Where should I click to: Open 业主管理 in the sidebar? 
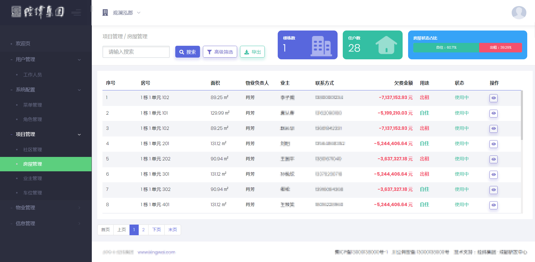tap(33, 179)
